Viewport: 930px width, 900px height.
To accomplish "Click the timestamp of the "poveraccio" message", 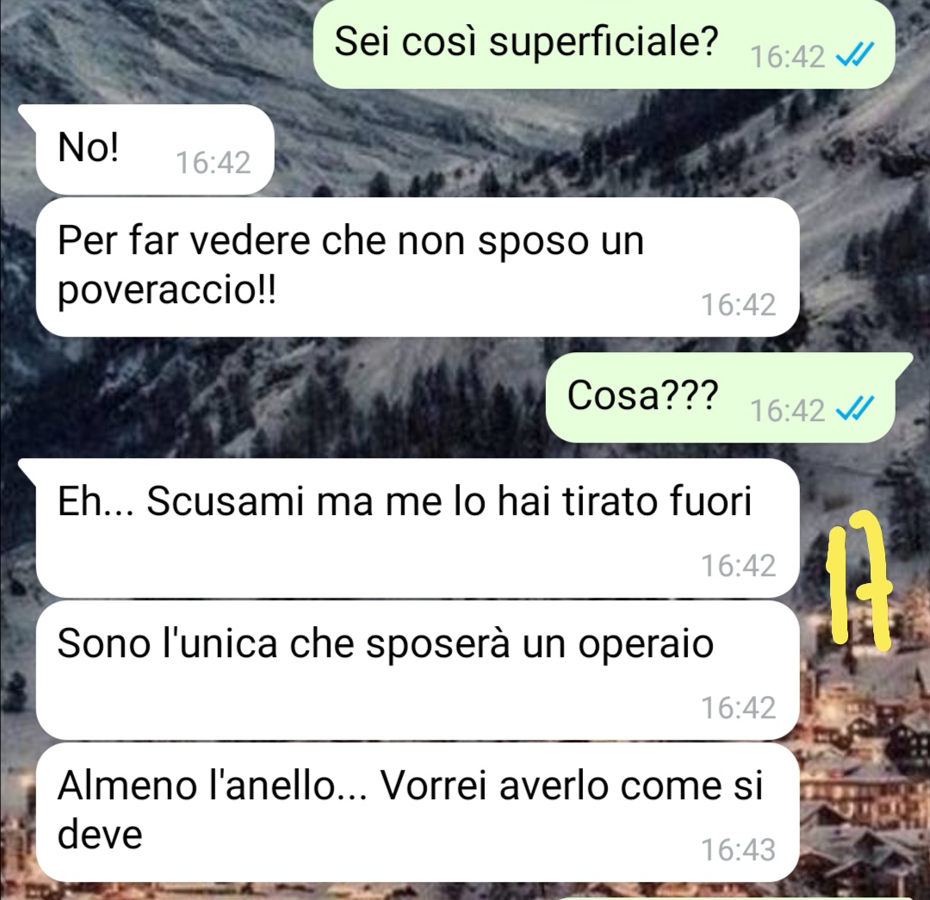I will 739,305.
